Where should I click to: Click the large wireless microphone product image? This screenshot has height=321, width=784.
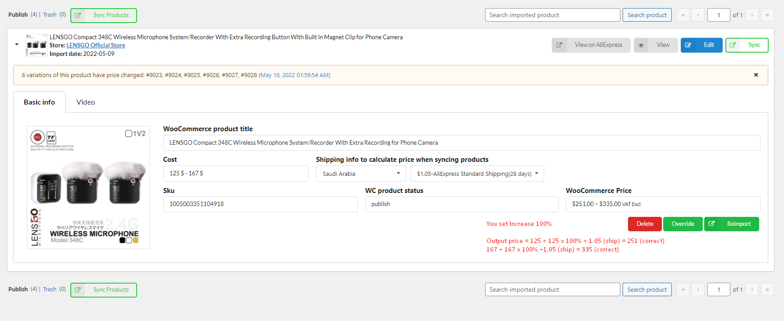[x=88, y=188]
